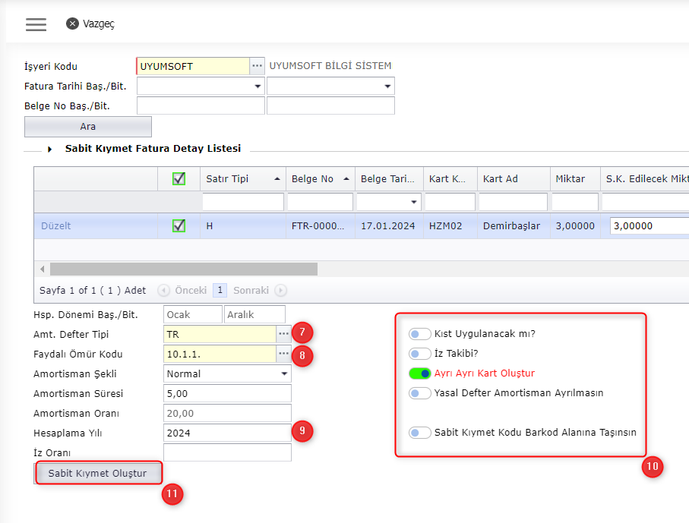Open İşyeri Kodu lookup ellipsis button

(258, 66)
